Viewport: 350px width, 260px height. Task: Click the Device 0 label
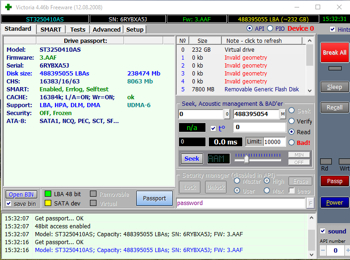click(x=301, y=28)
